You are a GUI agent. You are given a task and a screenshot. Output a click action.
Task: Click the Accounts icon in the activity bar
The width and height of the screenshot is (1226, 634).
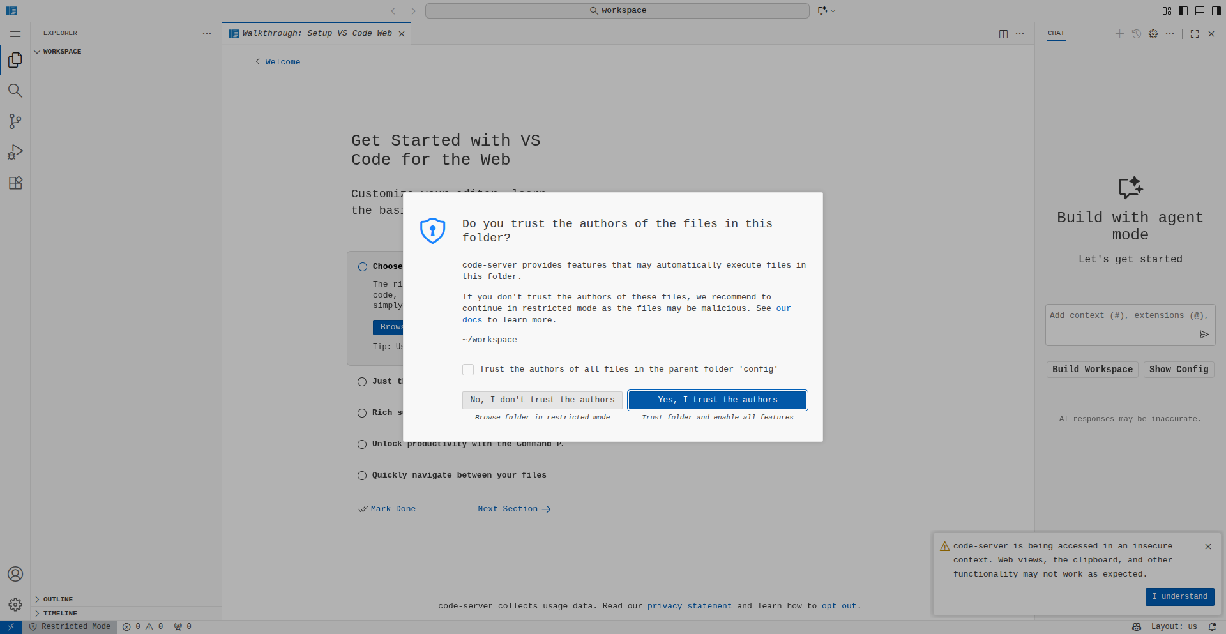coord(15,574)
